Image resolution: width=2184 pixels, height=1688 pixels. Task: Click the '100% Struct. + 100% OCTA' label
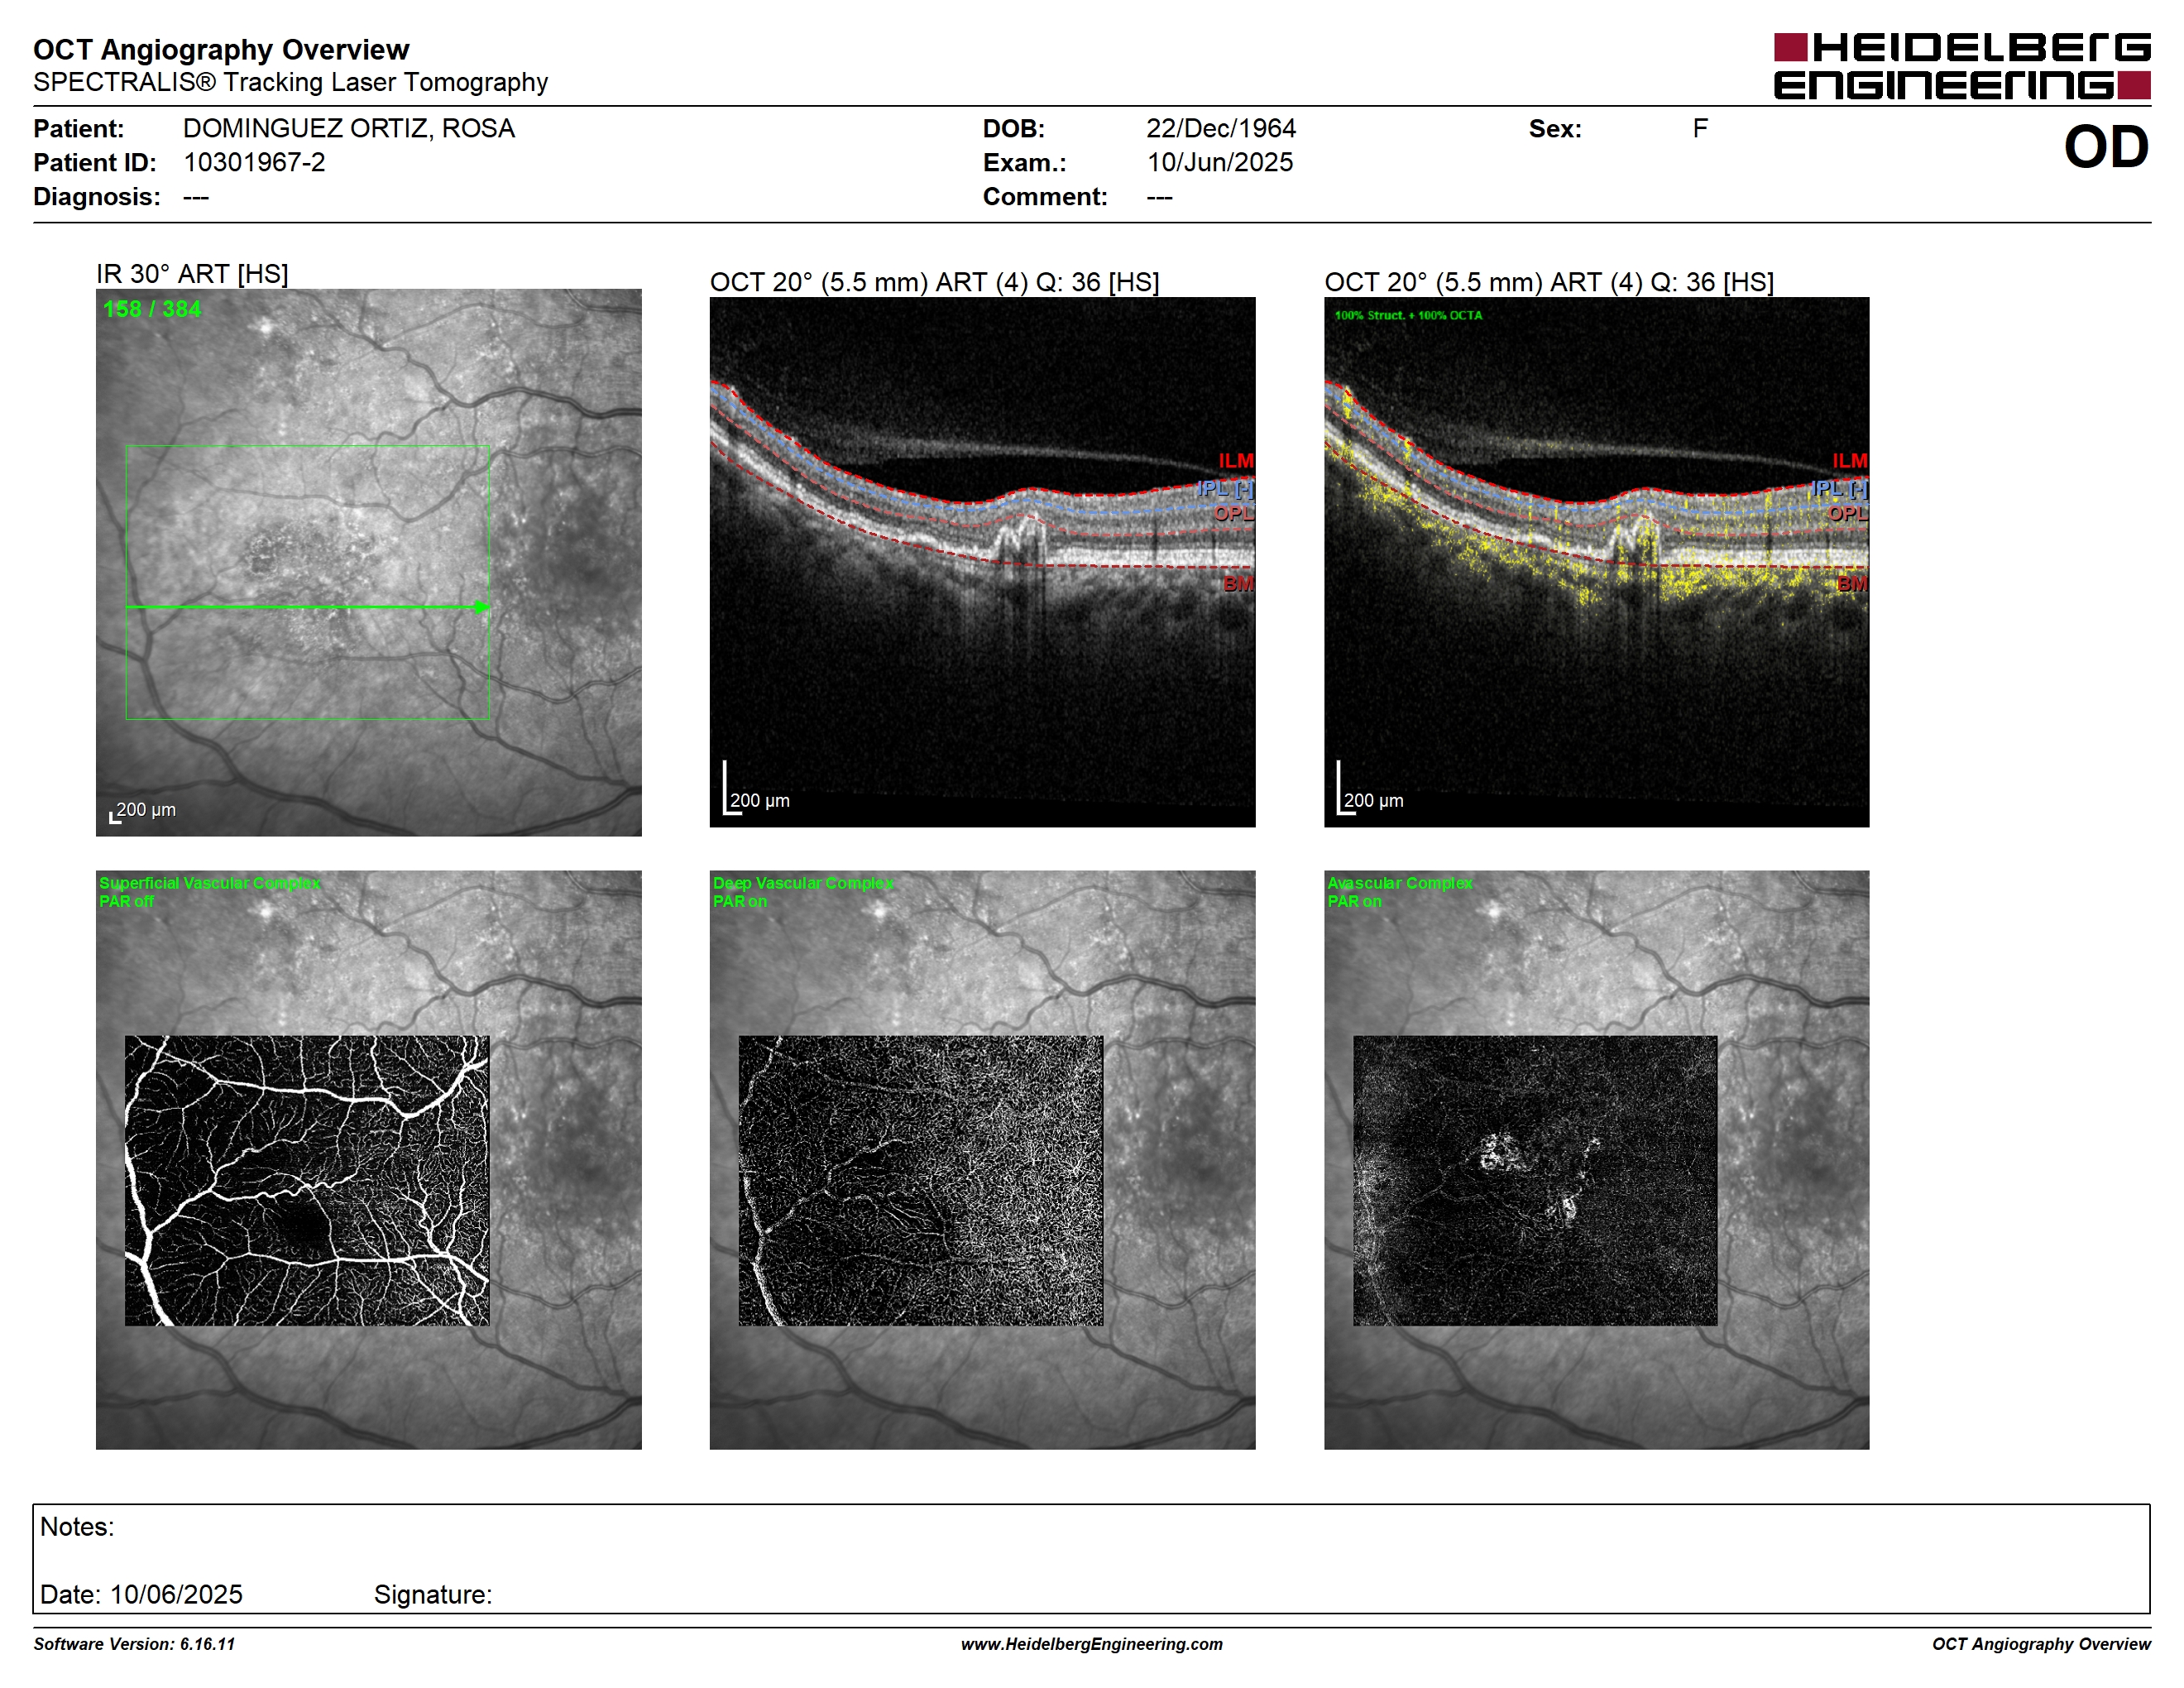pos(1408,315)
